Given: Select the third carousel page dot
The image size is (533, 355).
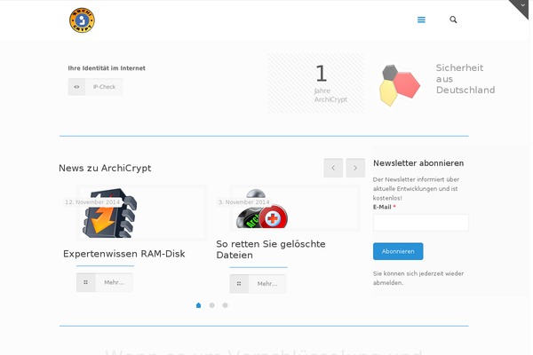Looking at the screenshot, I should tap(225, 305).
